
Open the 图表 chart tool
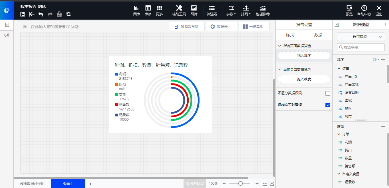[137, 10]
